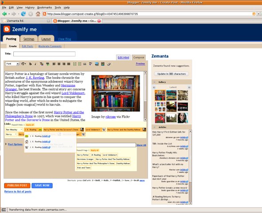
Task: Close the Blogger Zemify me tab
Action: pos(99,21)
